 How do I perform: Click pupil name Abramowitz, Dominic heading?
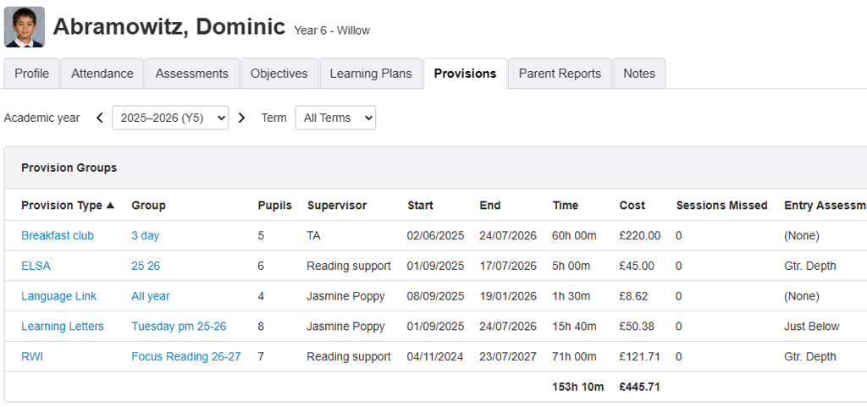pyautogui.click(x=169, y=26)
